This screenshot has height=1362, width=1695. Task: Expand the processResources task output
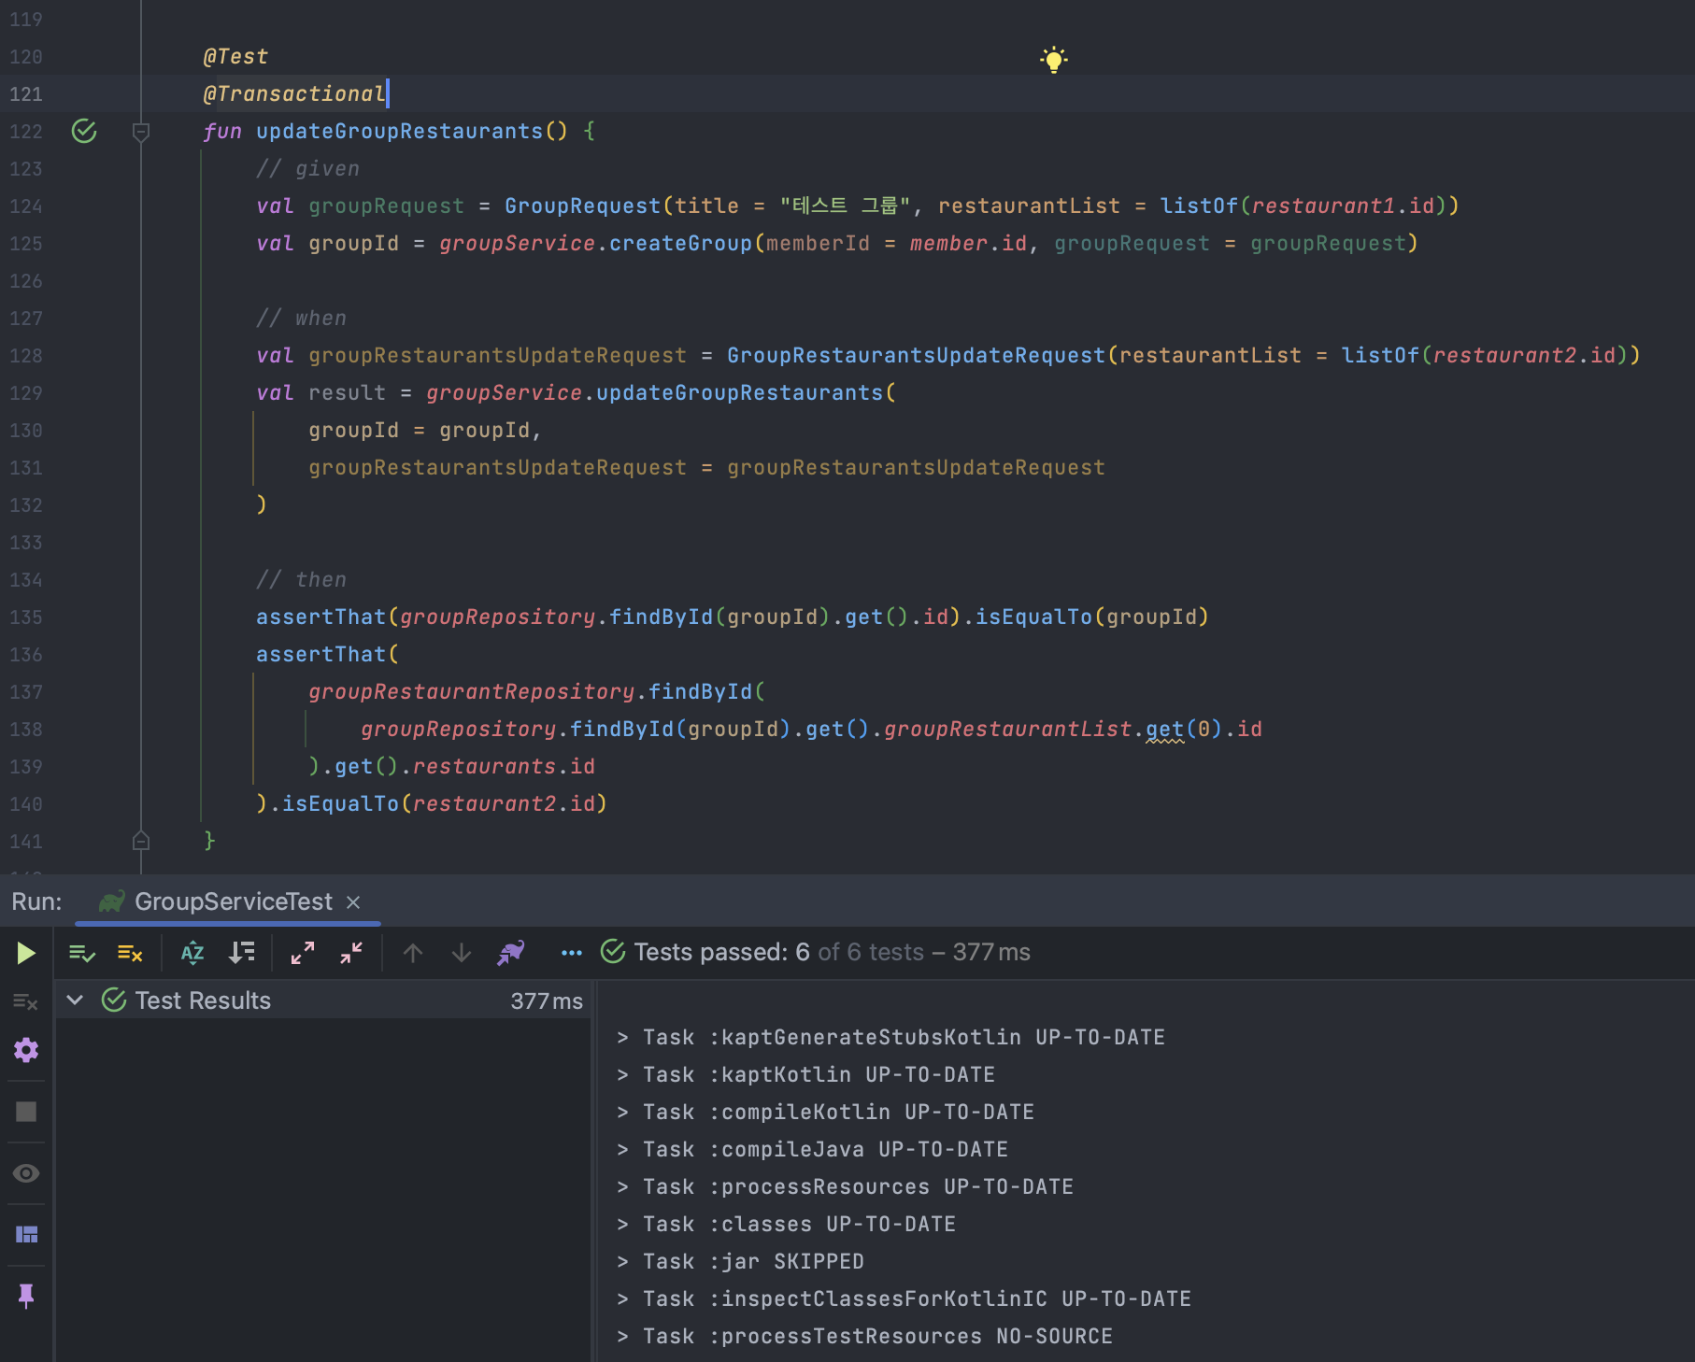(622, 1186)
